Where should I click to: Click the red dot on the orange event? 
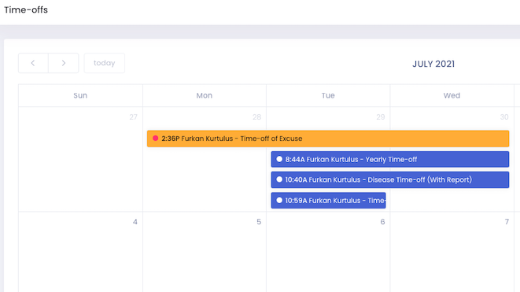tap(155, 138)
